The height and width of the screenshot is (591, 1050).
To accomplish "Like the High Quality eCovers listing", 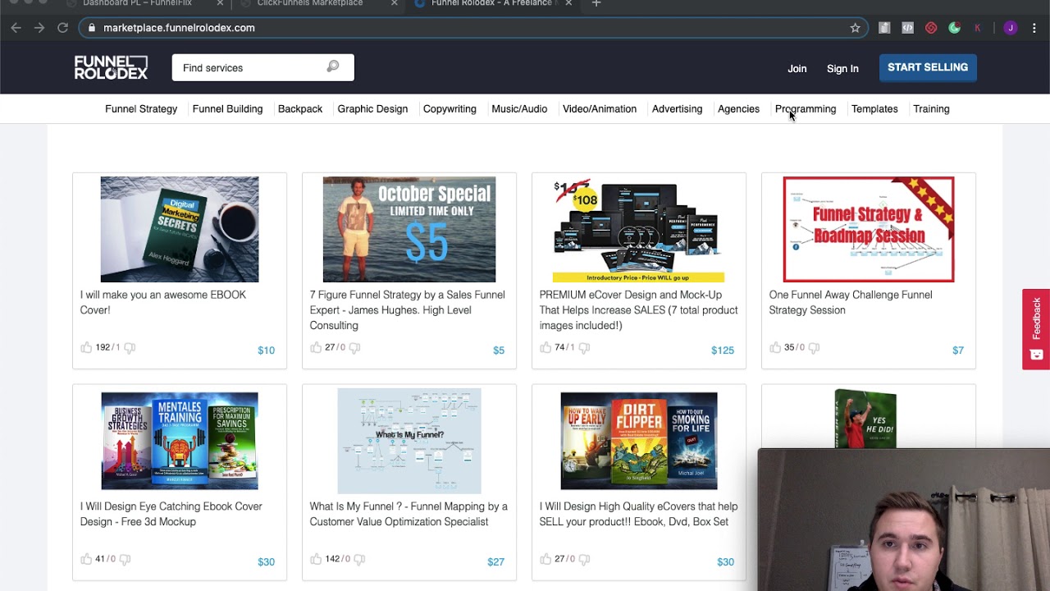I will coord(546,559).
